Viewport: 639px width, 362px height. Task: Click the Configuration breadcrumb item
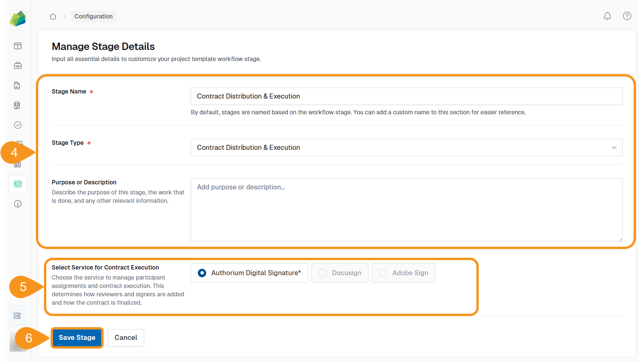pos(93,16)
